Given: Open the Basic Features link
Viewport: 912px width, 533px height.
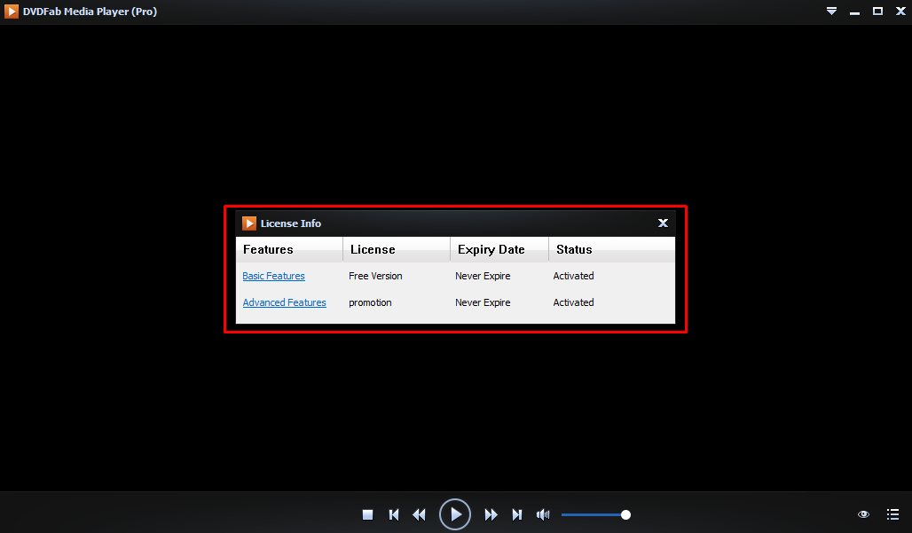Looking at the screenshot, I should (x=273, y=276).
